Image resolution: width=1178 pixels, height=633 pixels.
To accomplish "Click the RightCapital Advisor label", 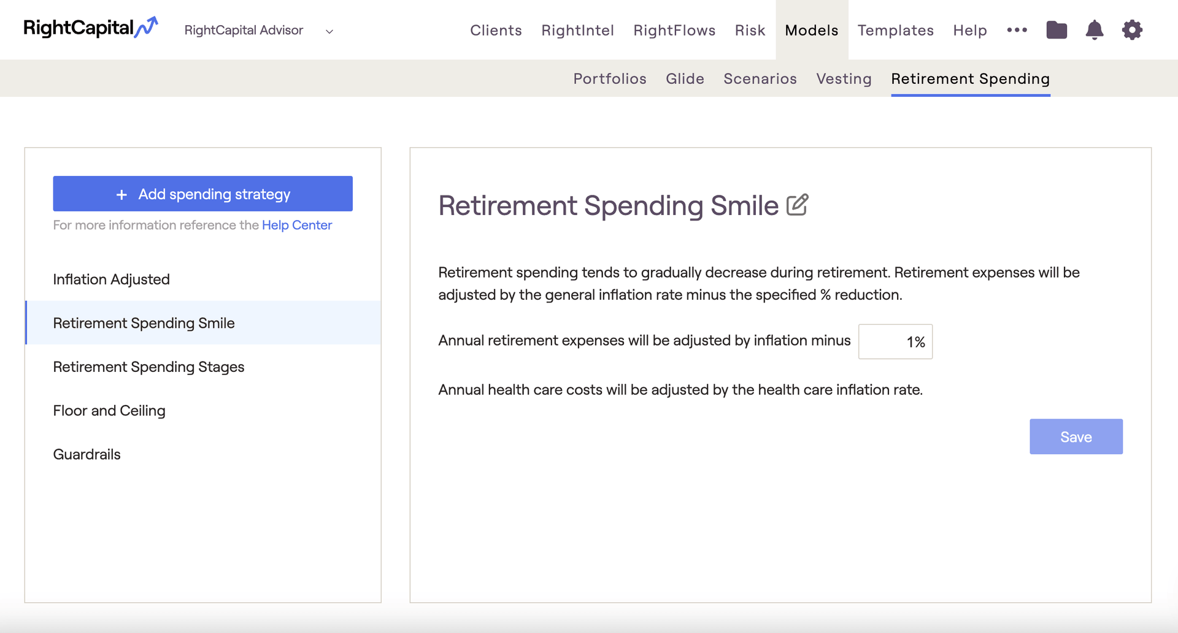I will (244, 30).
